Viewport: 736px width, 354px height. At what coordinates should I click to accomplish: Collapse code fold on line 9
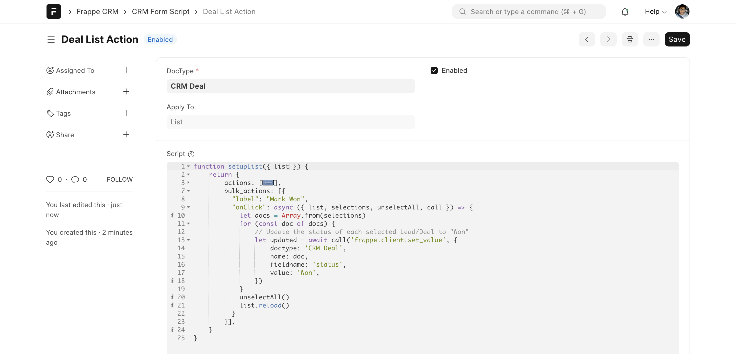(x=188, y=207)
